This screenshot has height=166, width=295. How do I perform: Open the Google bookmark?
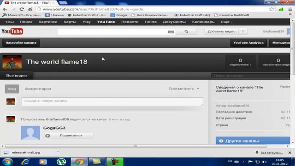click(119, 15)
